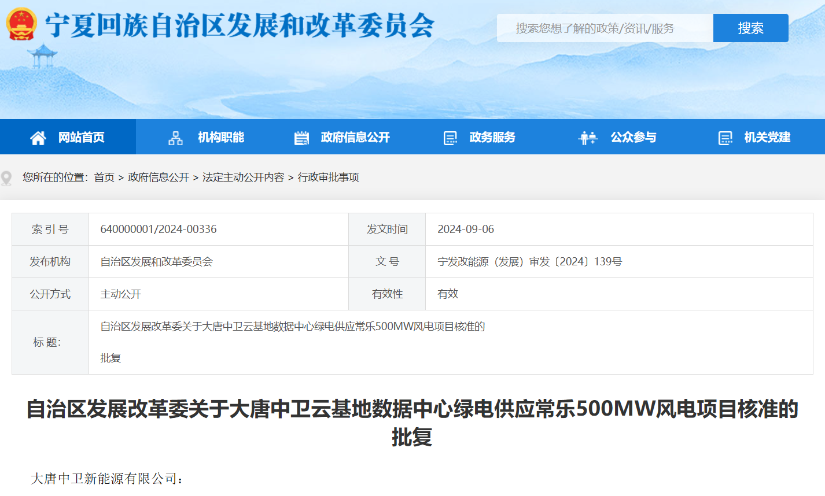Viewport: 825px width, 496px height.
Task: Click the calendar icon beside 政府信息公开
Action: coord(301,138)
